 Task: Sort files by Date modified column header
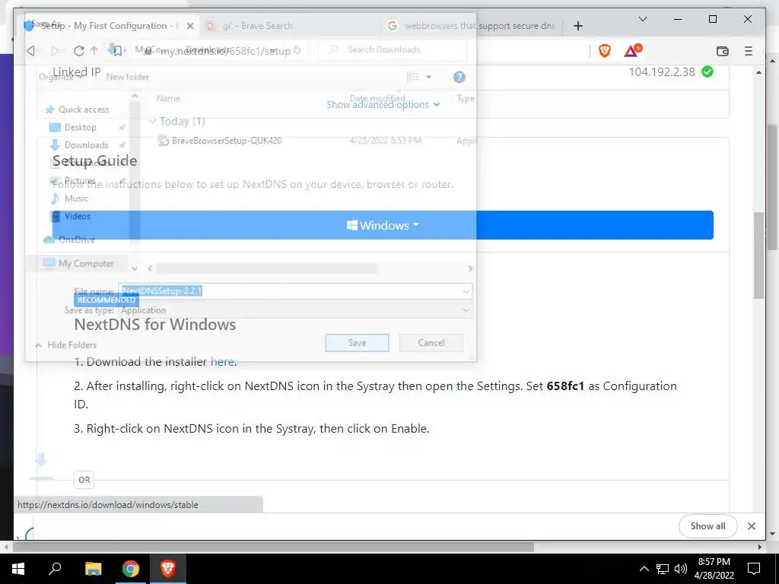(x=377, y=98)
